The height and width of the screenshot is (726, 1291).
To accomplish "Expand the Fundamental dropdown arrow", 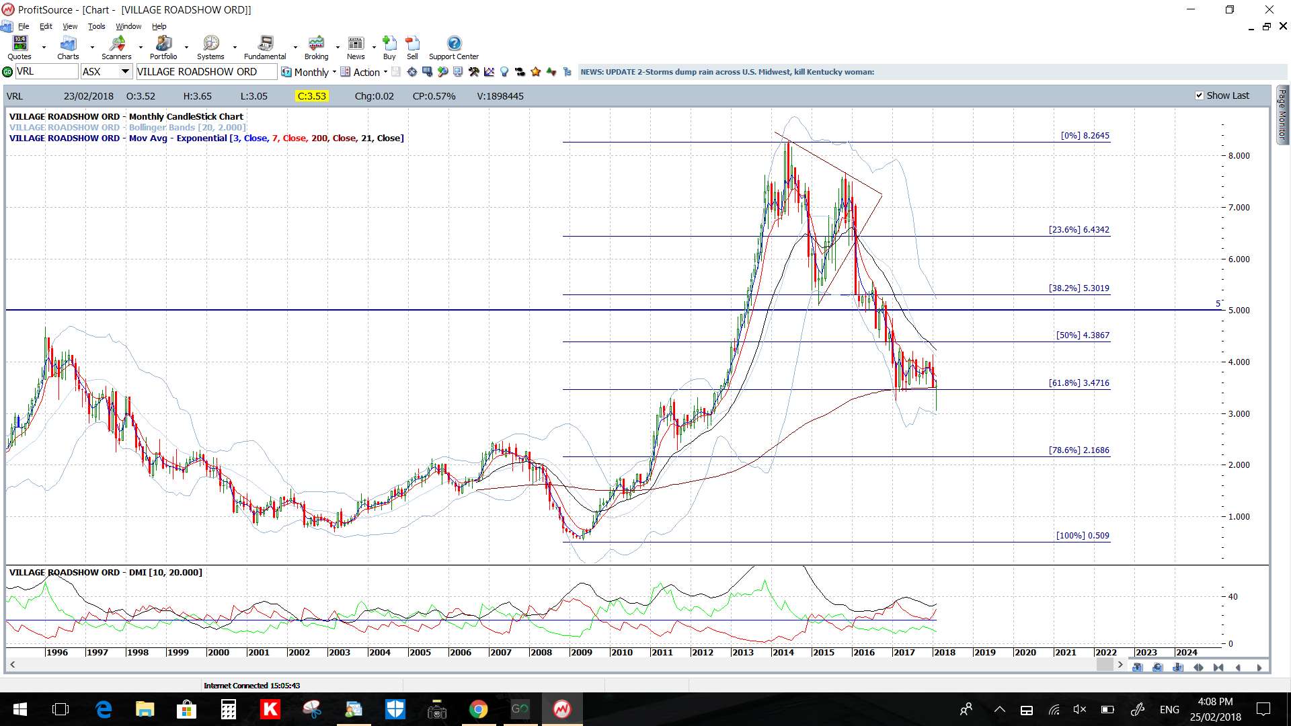I will coord(295,48).
